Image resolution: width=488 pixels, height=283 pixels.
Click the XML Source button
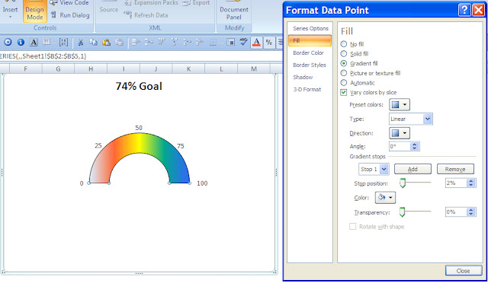(x=108, y=9)
